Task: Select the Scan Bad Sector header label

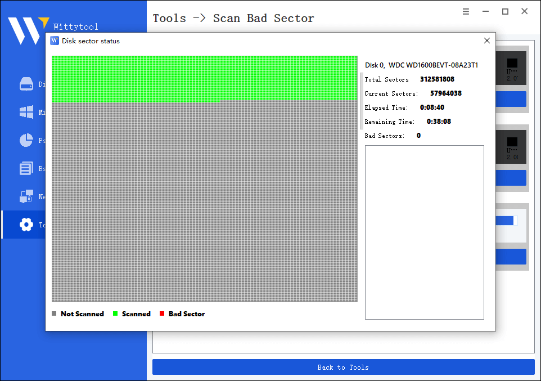Action: point(263,18)
